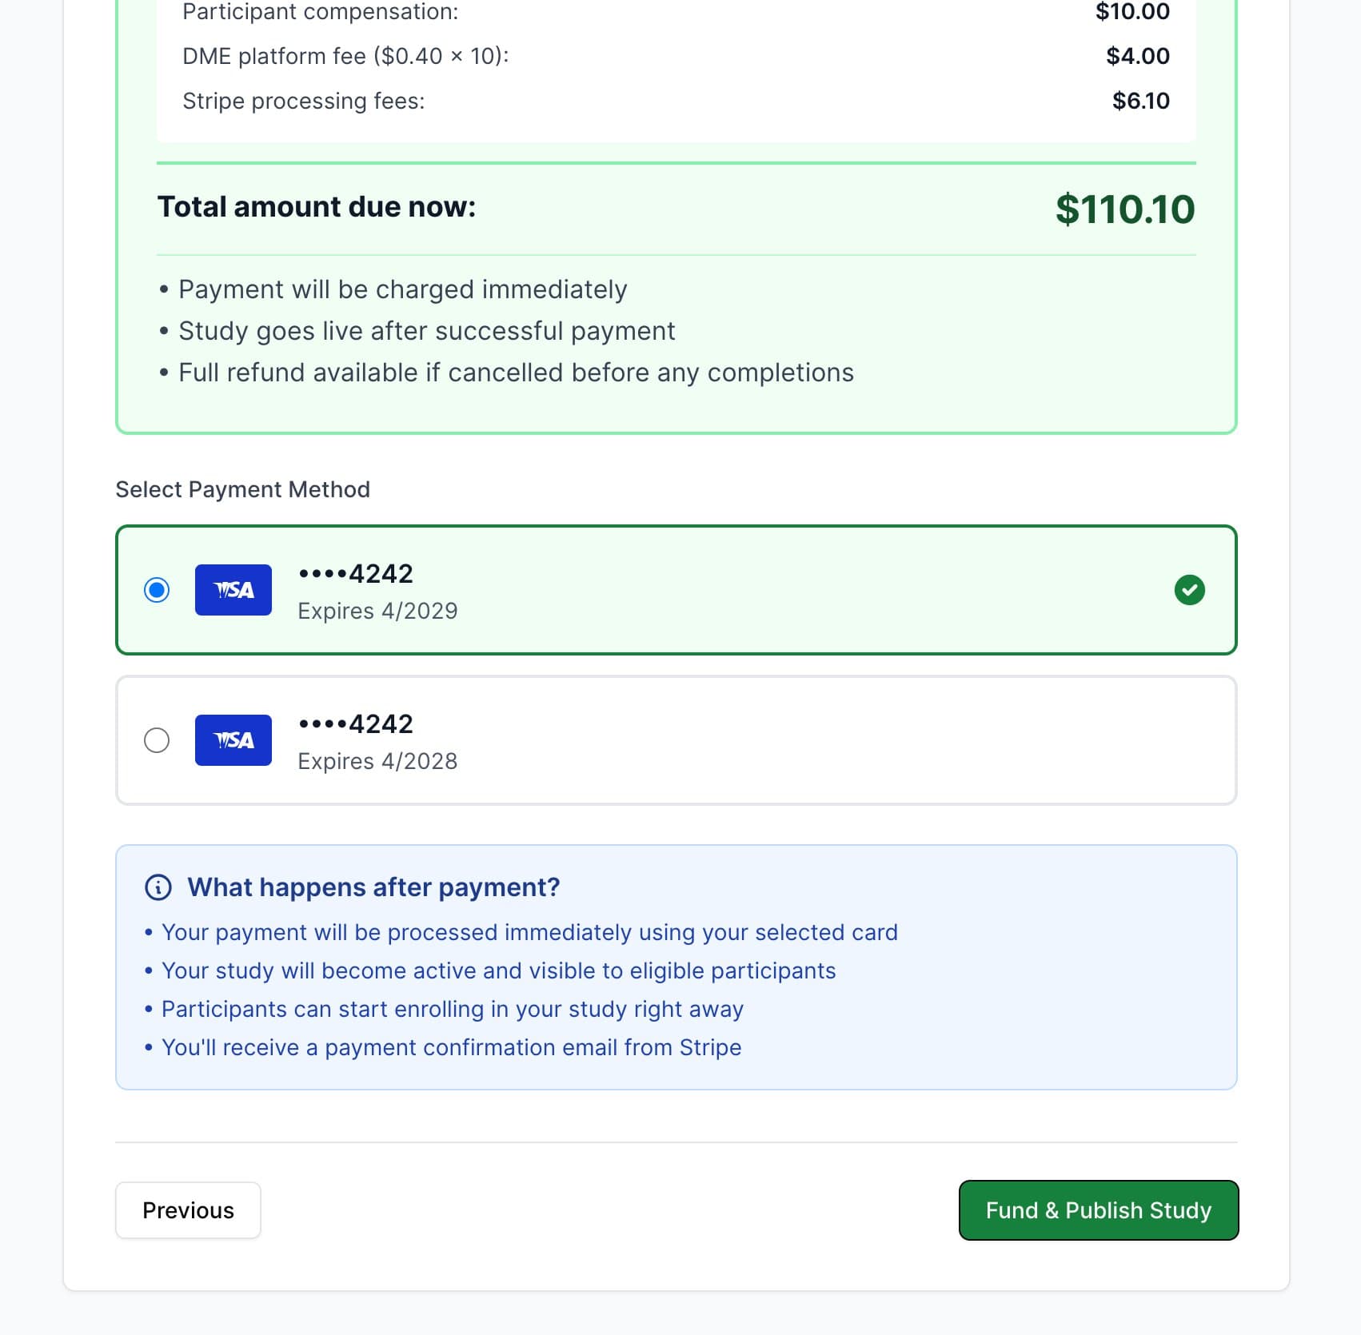Click the Previous button
1361x1335 pixels.
(188, 1210)
